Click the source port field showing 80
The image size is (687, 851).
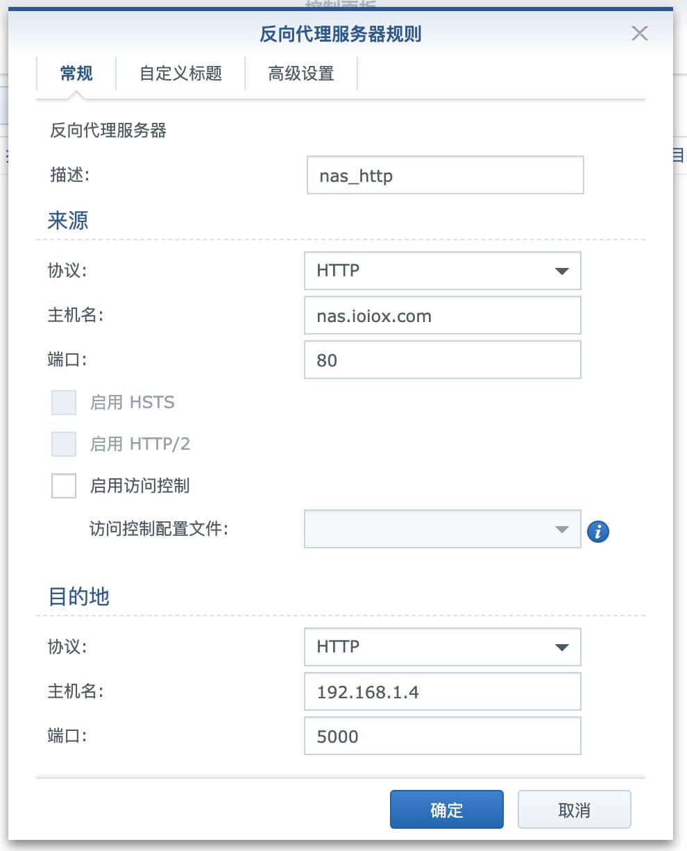pos(442,361)
